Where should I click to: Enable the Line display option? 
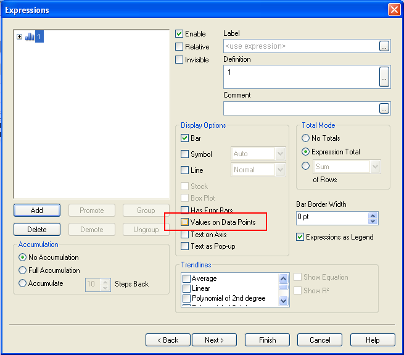pos(184,170)
